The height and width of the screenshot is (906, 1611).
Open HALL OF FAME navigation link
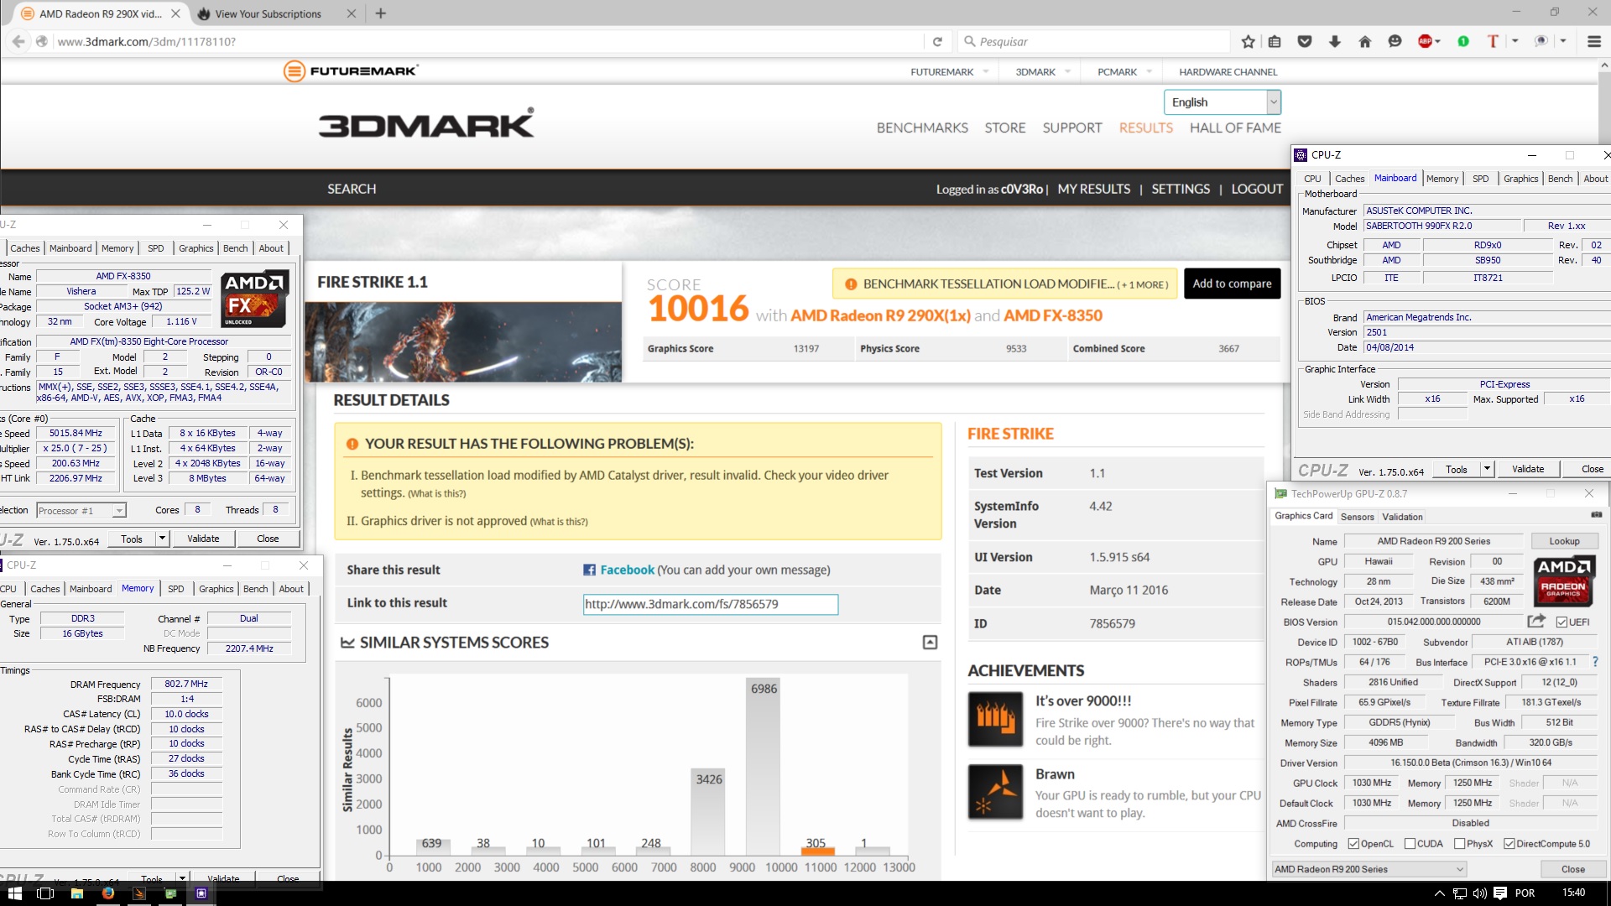1235,128
